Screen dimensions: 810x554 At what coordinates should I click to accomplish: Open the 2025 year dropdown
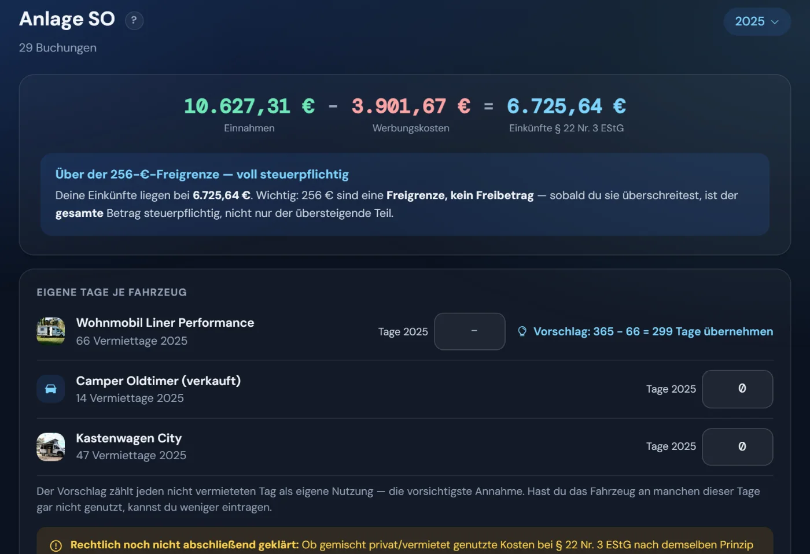pos(757,21)
